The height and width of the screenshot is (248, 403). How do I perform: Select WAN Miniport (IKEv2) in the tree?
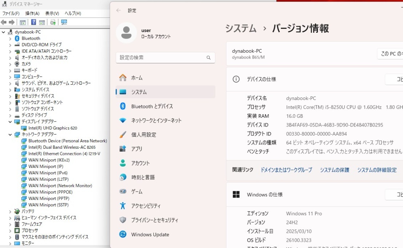coord(49,160)
